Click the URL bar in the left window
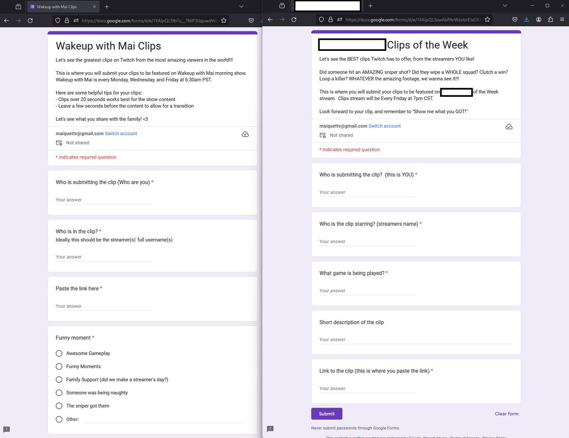 141,20
